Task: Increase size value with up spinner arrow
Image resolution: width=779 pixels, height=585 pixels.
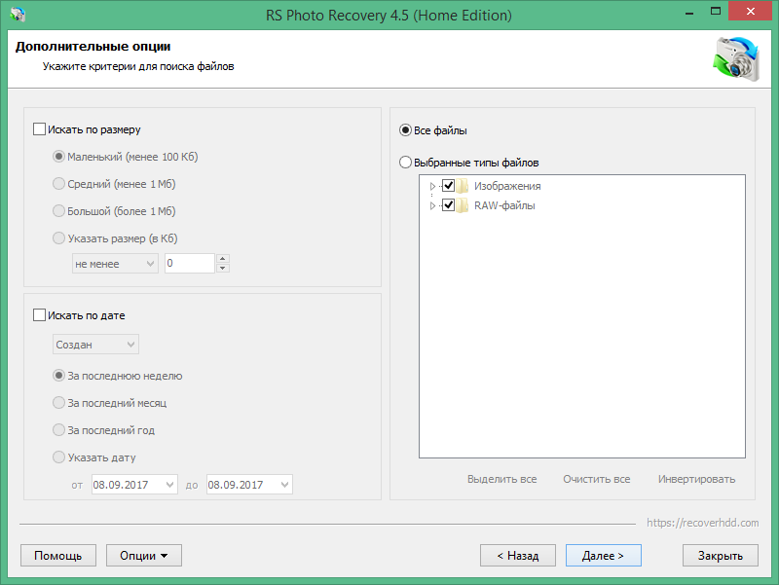Action: [223, 259]
